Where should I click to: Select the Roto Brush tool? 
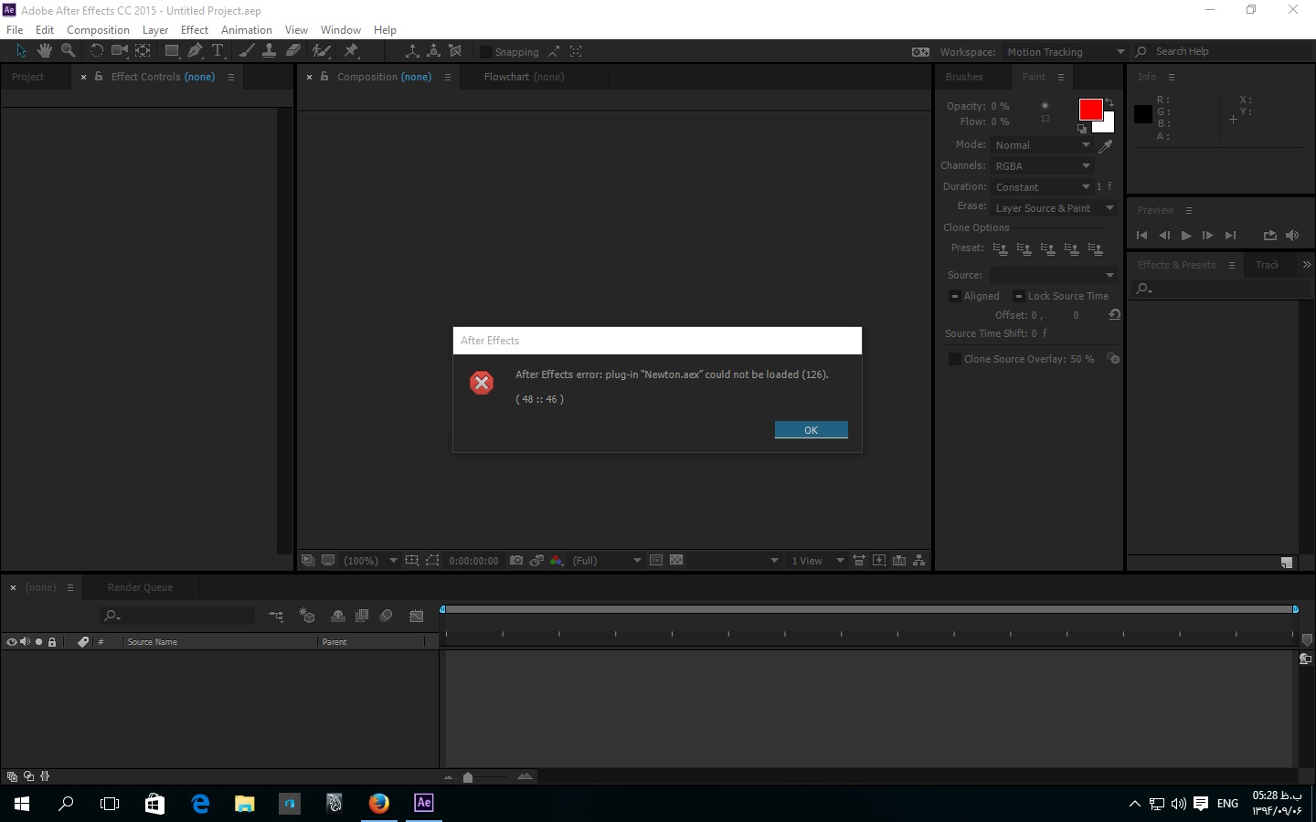321,51
